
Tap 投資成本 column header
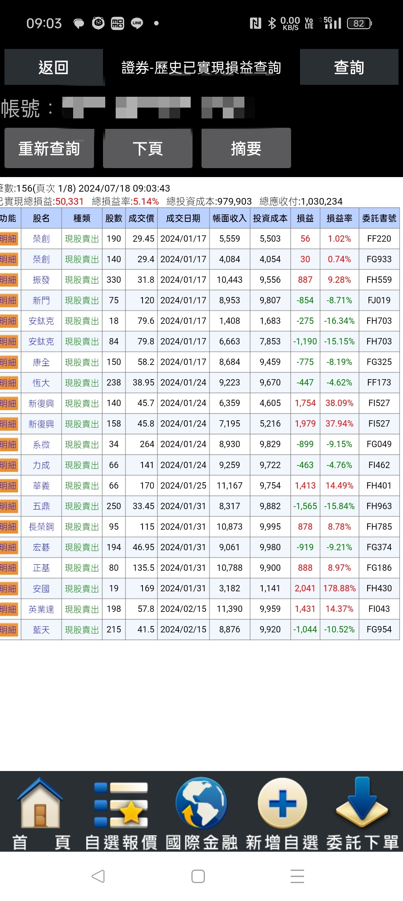[x=270, y=218]
